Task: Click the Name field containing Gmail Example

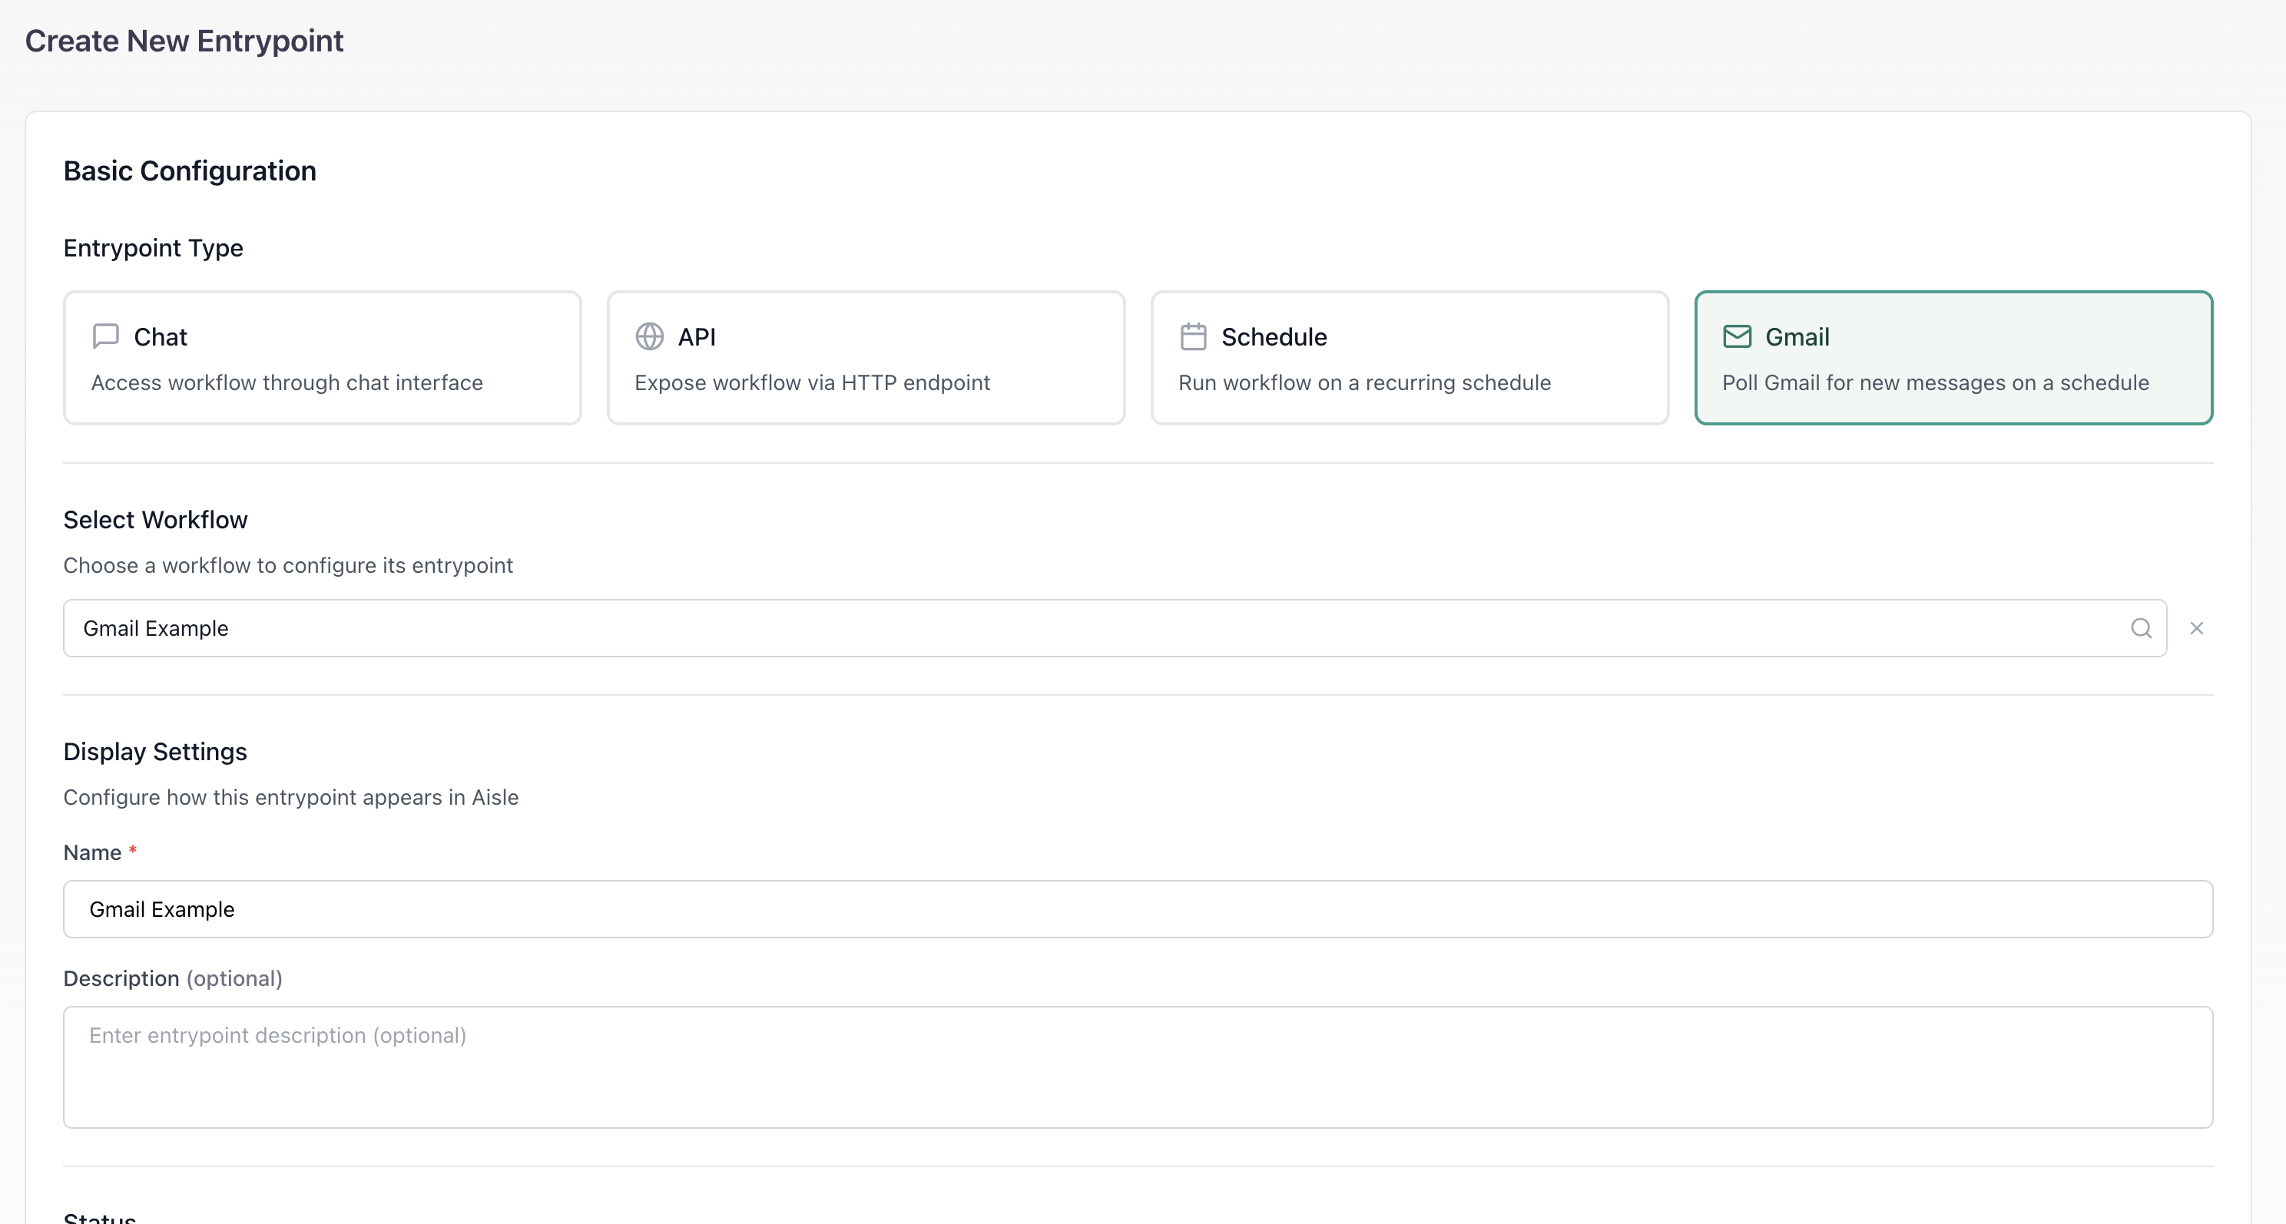Action: pyautogui.click(x=1065, y=909)
